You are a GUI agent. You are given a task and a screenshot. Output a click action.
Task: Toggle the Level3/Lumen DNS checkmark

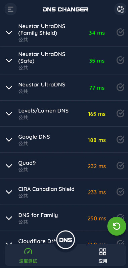coord(120,113)
